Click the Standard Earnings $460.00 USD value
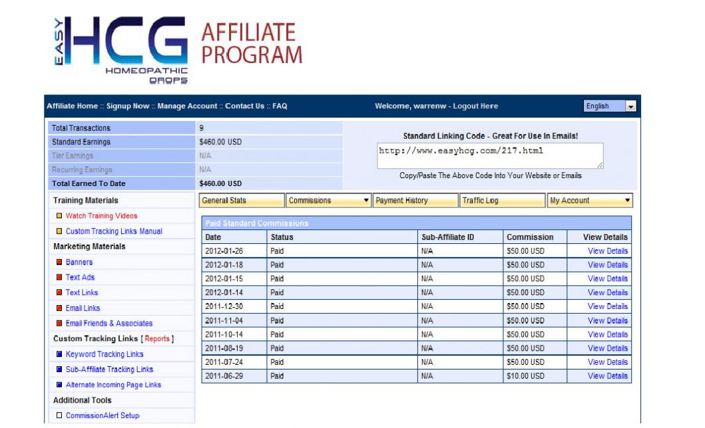This screenshot has height=428, width=705. pyautogui.click(x=220, y=142)
